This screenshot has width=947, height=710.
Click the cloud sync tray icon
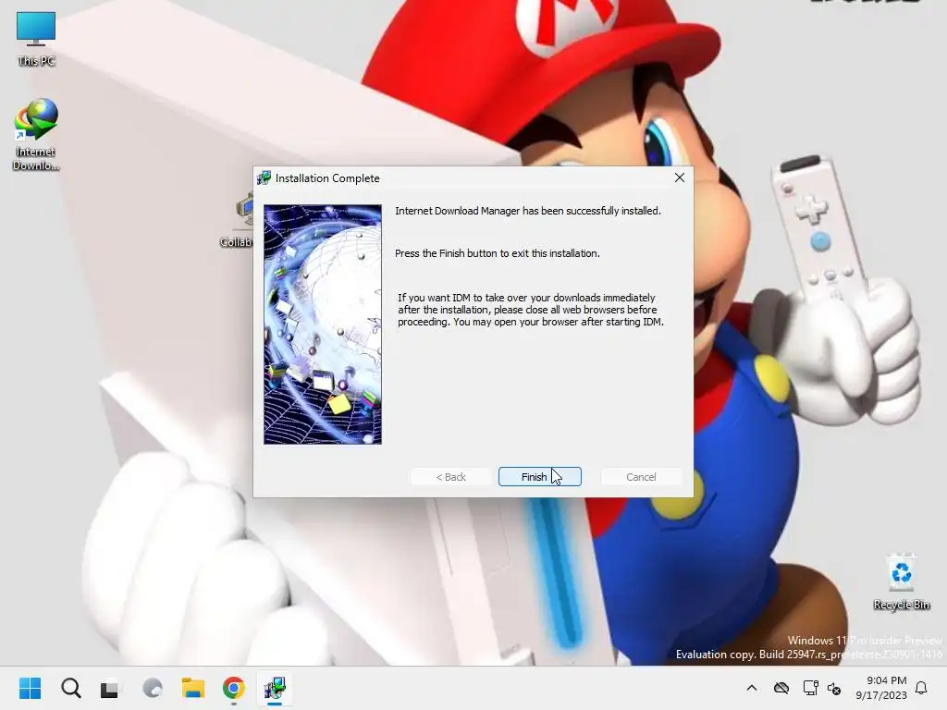tap(781, 688)
